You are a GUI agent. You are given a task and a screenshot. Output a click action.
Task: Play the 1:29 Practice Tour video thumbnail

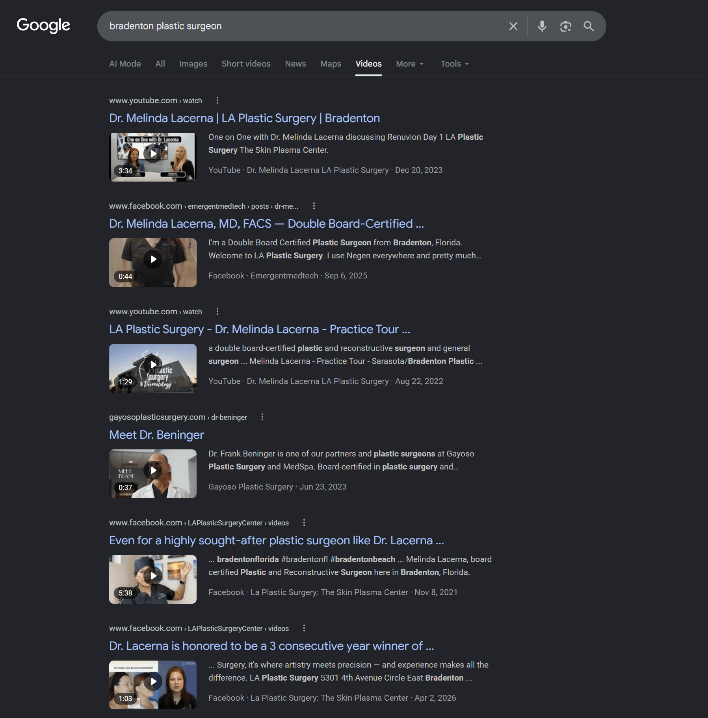pos(153,368)
